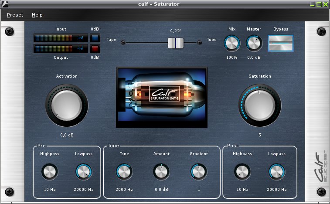
Task: Open the Help menu
Action: [x=37, y=15]
